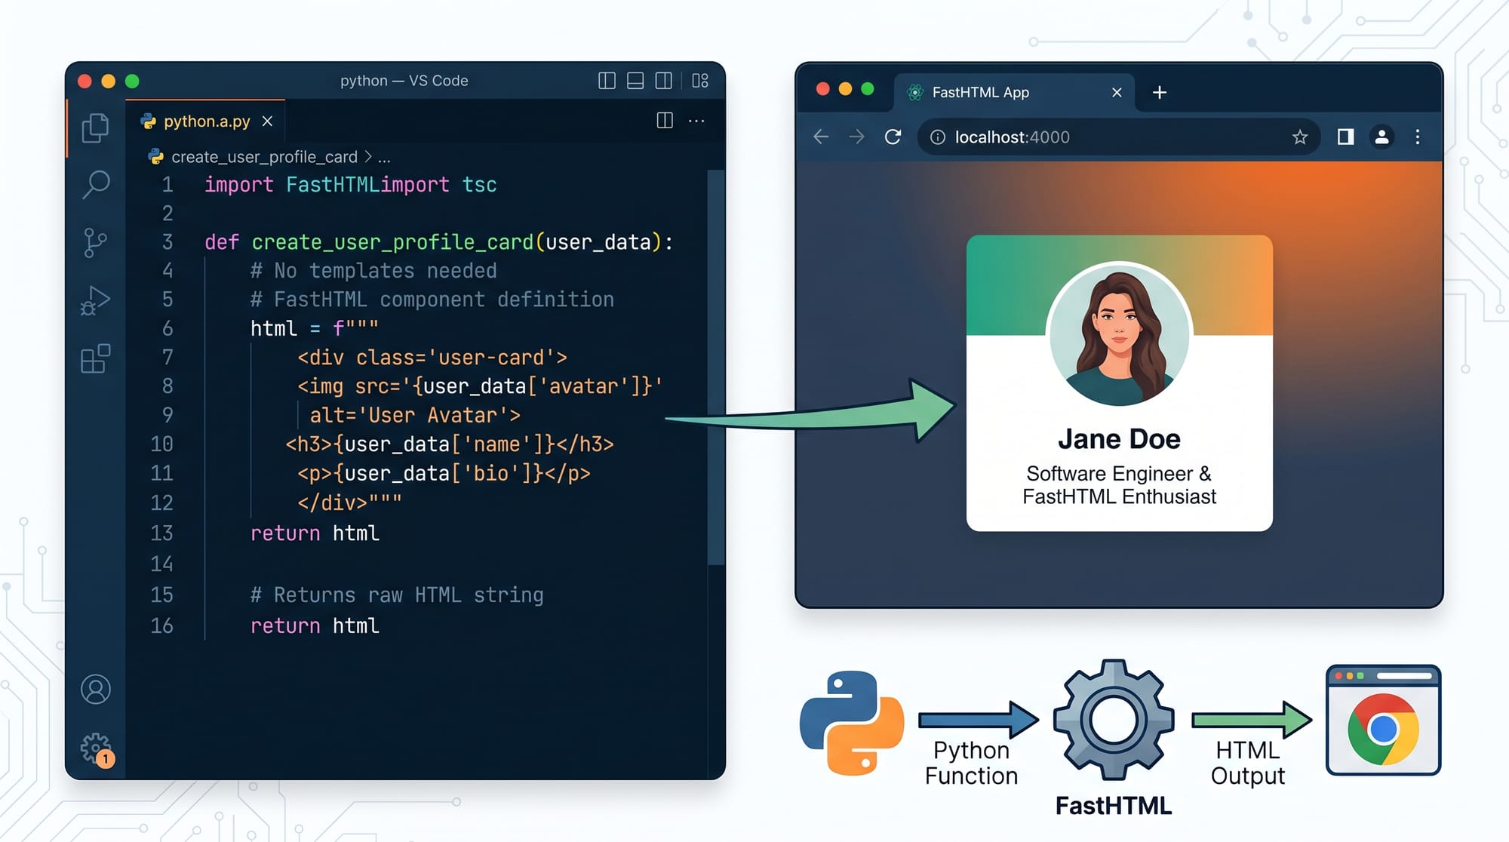This screenshot has height=842, width=1509.
Task: Toggle primary sidebar in VS Code title bar
Action: [607, 81]
